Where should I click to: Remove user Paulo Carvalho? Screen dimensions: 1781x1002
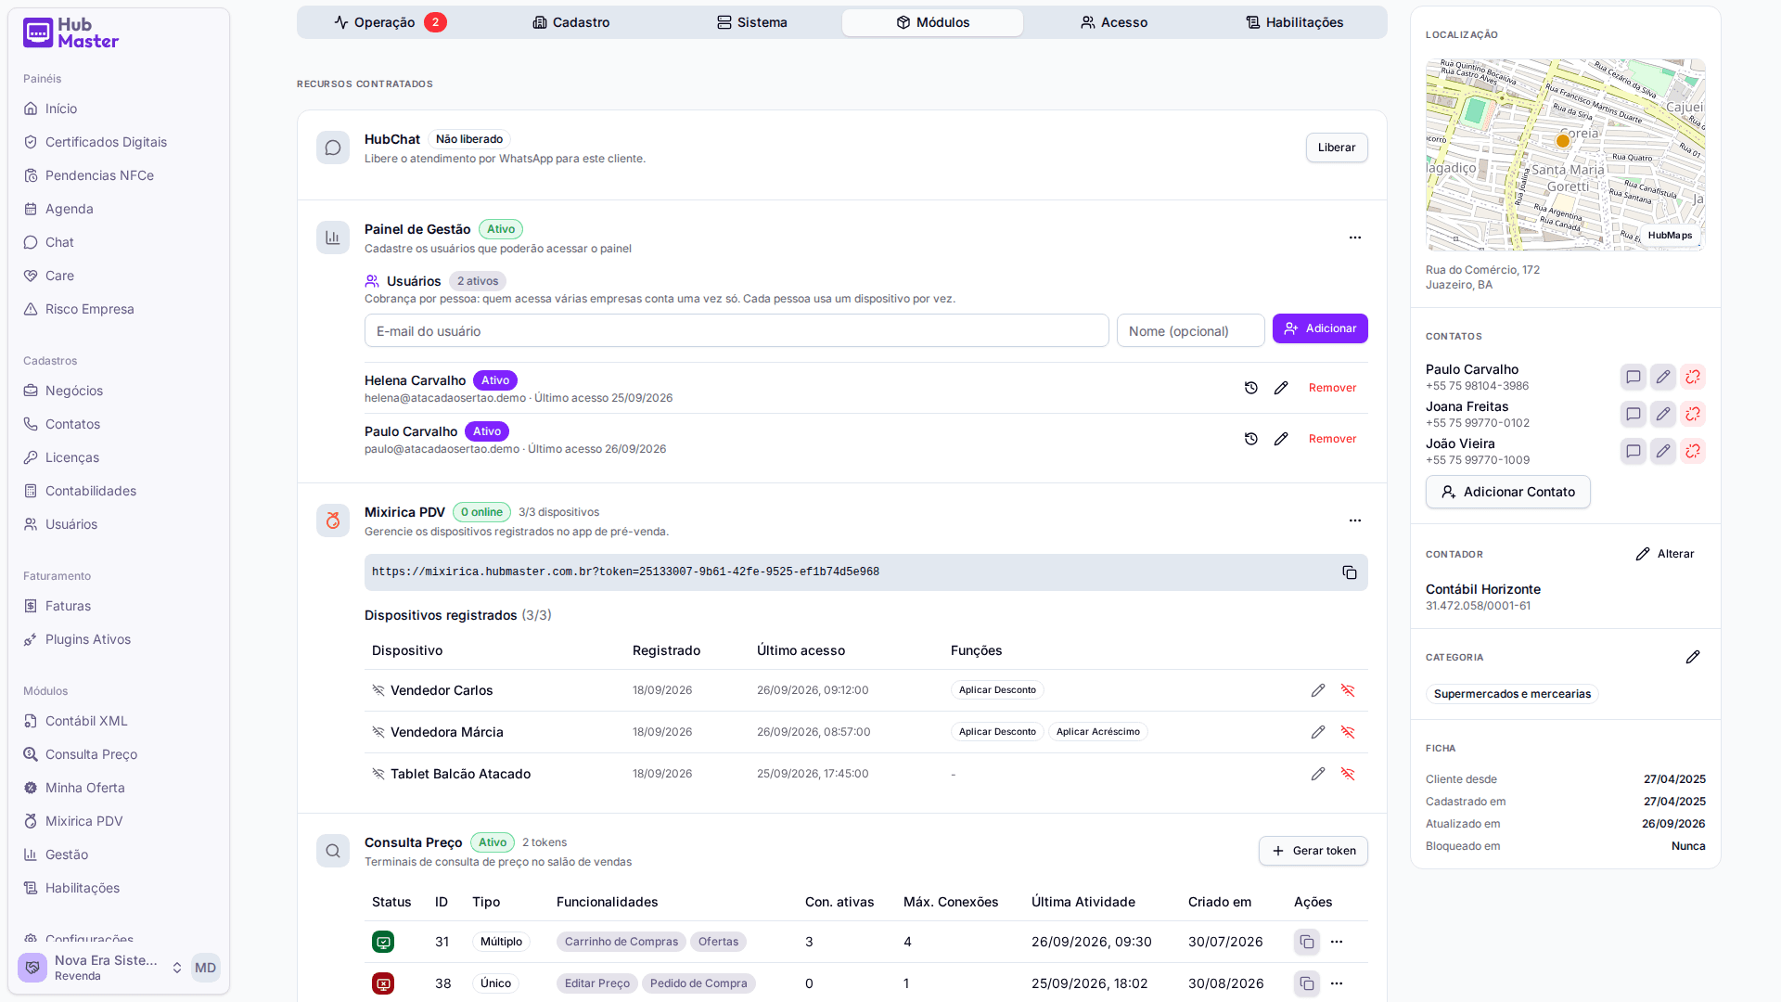pos(1332,439)
